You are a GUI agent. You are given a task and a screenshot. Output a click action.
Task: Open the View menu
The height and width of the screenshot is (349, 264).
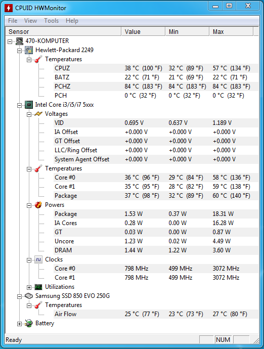point(30,21)
